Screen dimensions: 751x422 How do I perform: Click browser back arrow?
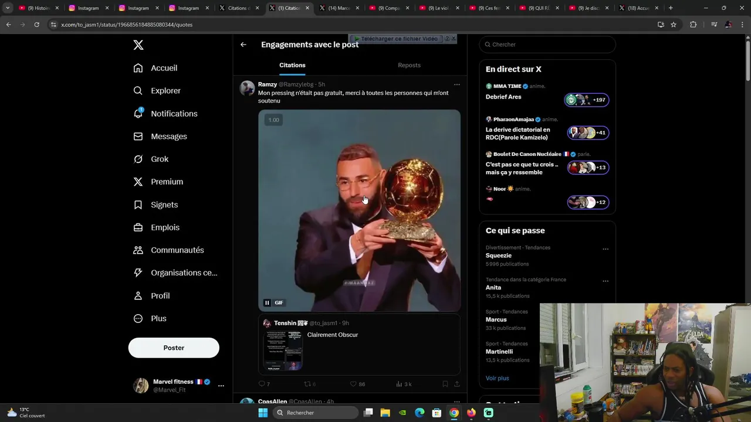[8, 25]
